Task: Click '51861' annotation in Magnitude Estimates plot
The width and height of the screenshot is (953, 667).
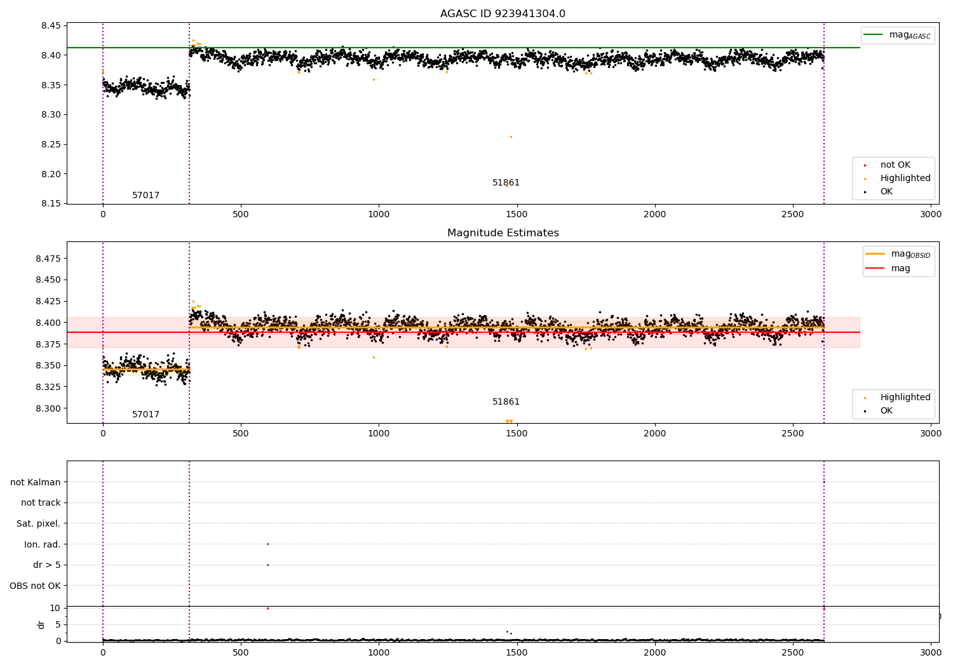Action: click(506, 402)
